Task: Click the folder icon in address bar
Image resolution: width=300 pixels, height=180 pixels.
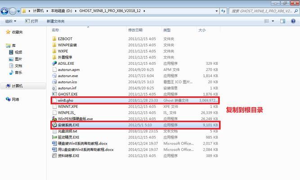Action: (x=24, y=11)
